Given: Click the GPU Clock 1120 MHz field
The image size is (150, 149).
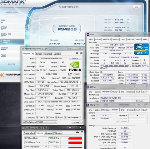Looking at the screenshot, I should [x=40, y=106].
